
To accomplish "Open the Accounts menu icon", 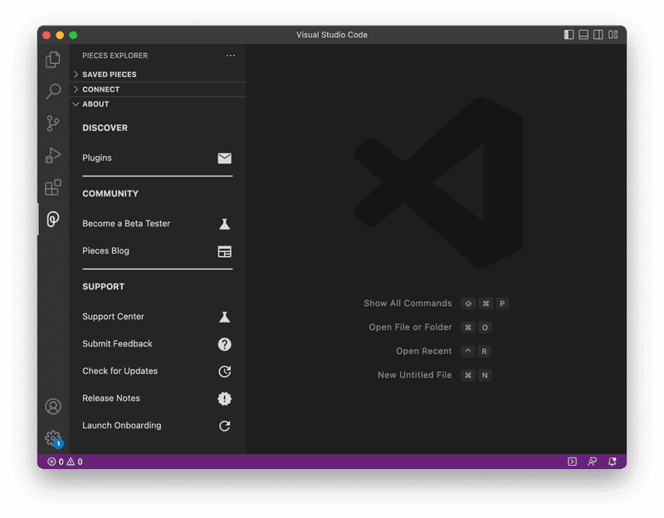I will [53, 406].
